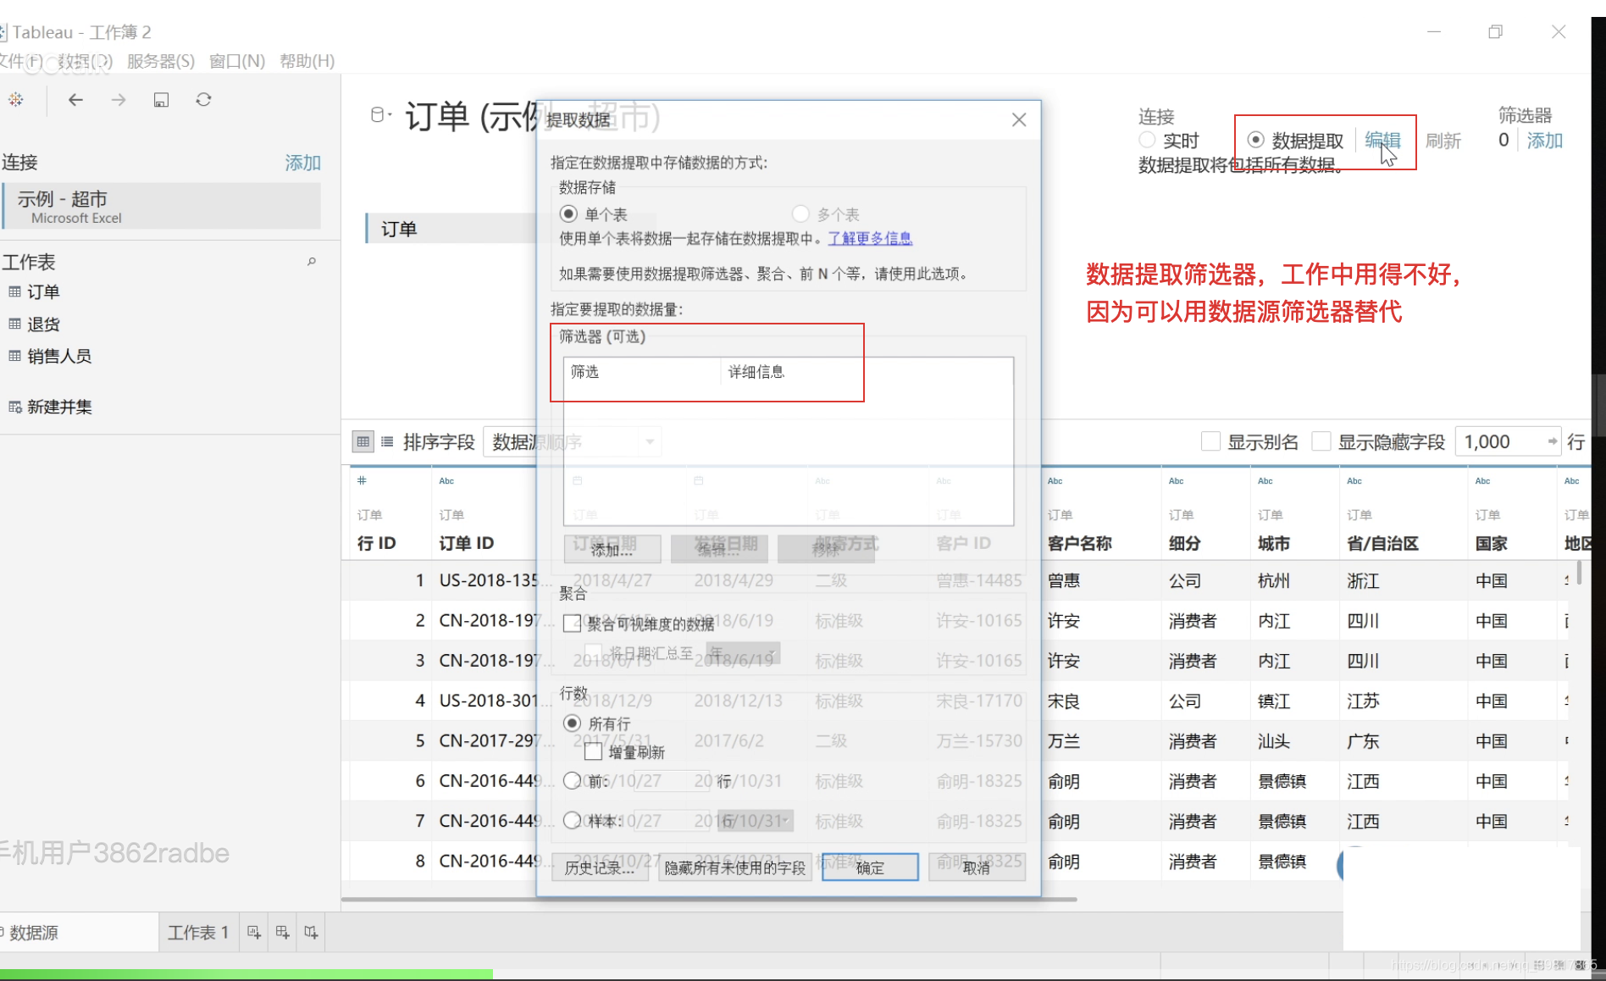1606x981 pixels.
Task: Open the 了解更多信息 link
Action: point(870,239)
